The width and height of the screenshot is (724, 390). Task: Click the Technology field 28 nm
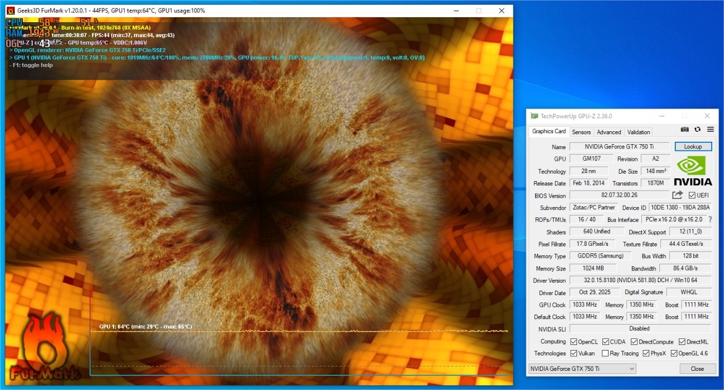click(x=588, y=171)
